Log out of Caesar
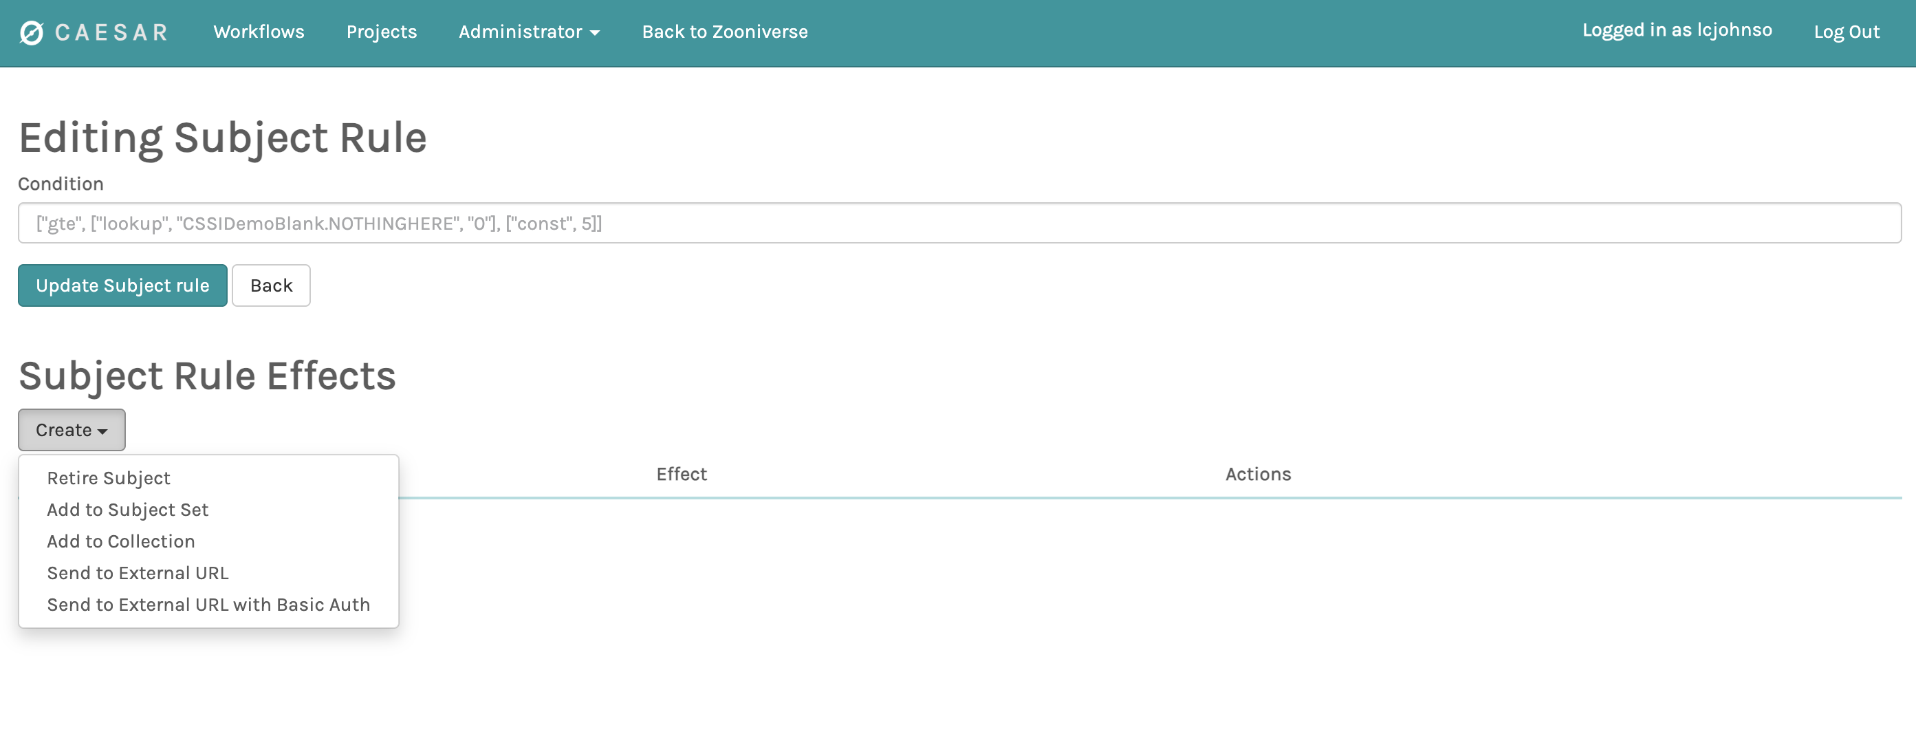 (x=1845, y=32)
